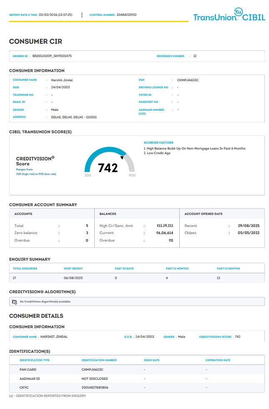Viewport: 269px width, 409px height.
Task: Click the VOTER ID label
Action: coord(145,95)
